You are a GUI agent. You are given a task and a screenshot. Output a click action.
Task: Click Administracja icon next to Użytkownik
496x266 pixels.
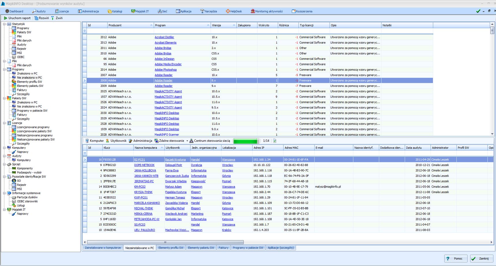click(130, 141)
